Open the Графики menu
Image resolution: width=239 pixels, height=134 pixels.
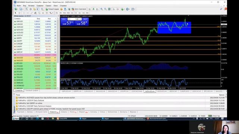tap(40, 6)
